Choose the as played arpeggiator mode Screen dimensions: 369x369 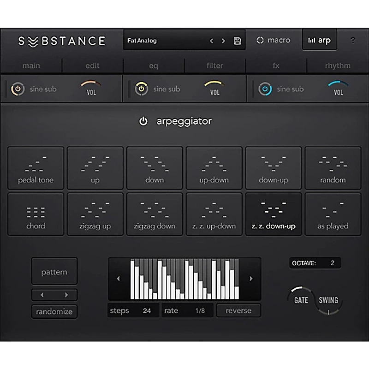[333, 214]
